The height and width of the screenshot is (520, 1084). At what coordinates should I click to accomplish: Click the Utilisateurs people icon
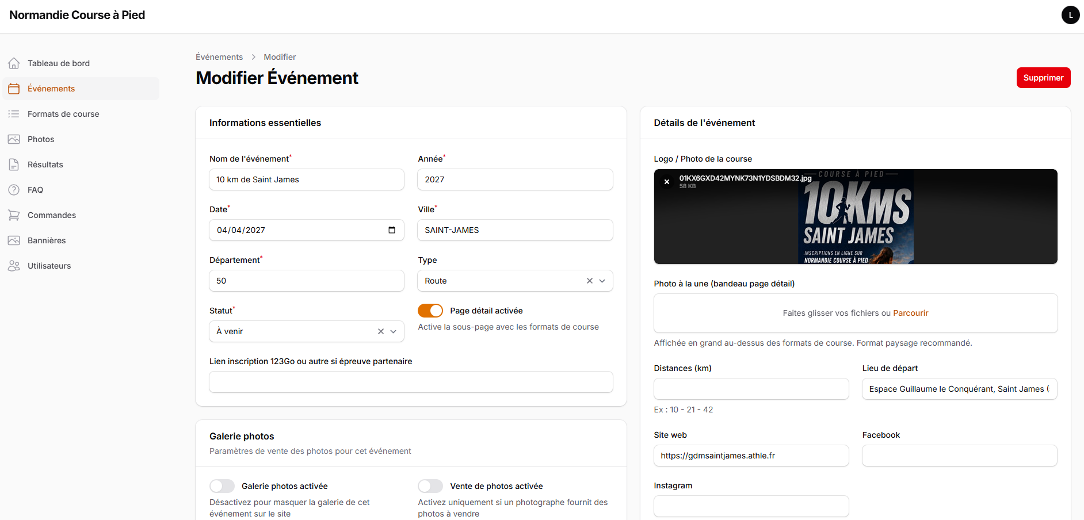[x=14, y=266]
